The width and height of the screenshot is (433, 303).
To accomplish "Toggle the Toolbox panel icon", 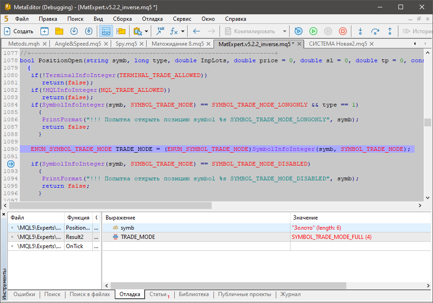I will pos(106,31).
